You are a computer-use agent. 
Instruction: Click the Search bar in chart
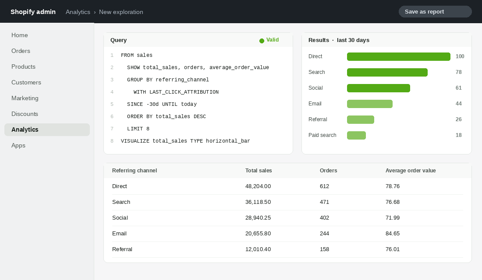pos(387,72)
